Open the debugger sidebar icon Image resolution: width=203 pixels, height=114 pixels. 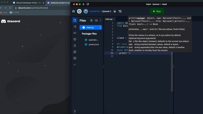click(x=75, y=33)
